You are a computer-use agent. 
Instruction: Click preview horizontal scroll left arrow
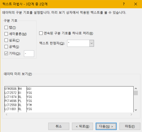7,114
